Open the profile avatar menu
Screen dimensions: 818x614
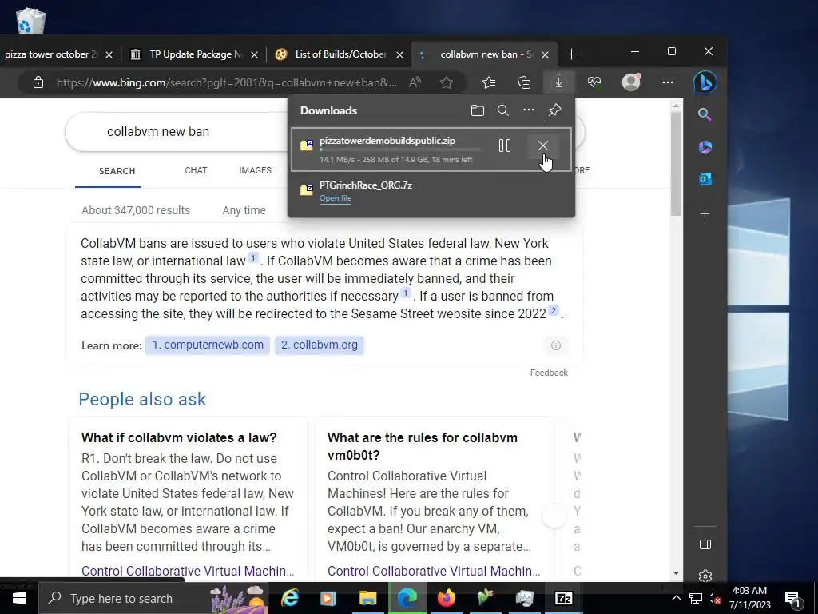631,82
